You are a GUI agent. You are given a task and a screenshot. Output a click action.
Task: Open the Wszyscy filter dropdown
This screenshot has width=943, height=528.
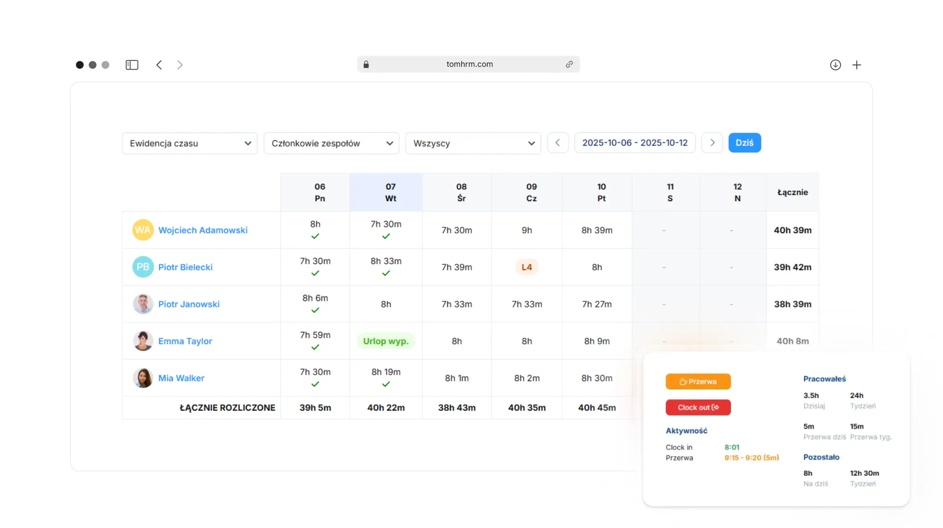pos(473,143)
